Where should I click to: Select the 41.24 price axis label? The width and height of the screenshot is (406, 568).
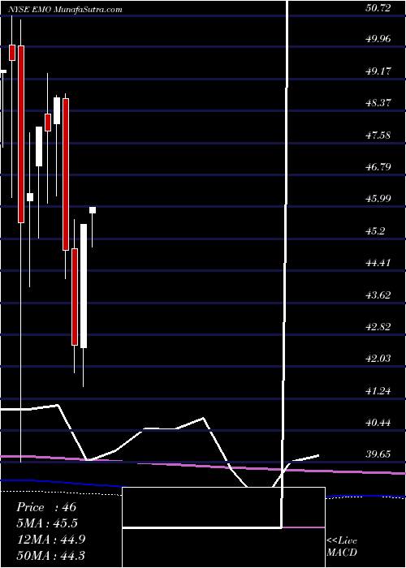(378, 391)
